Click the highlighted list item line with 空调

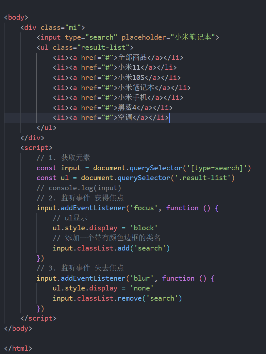(x=111, y=117)
